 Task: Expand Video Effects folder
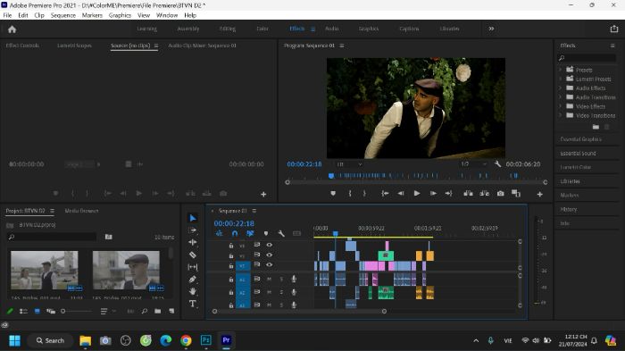tap(560, 106)
